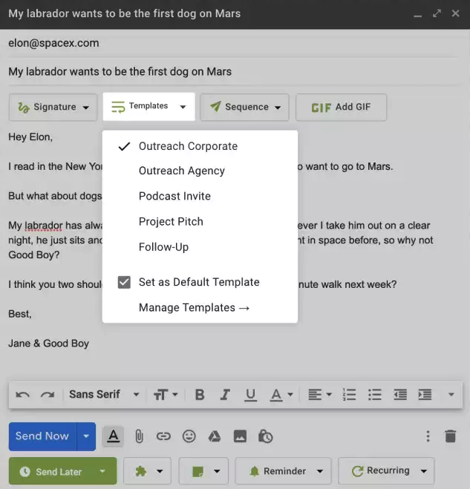The height and width of the screenshot is (489, 470).
Task: Click the insert photo icon
Action: tap(240, 436)
